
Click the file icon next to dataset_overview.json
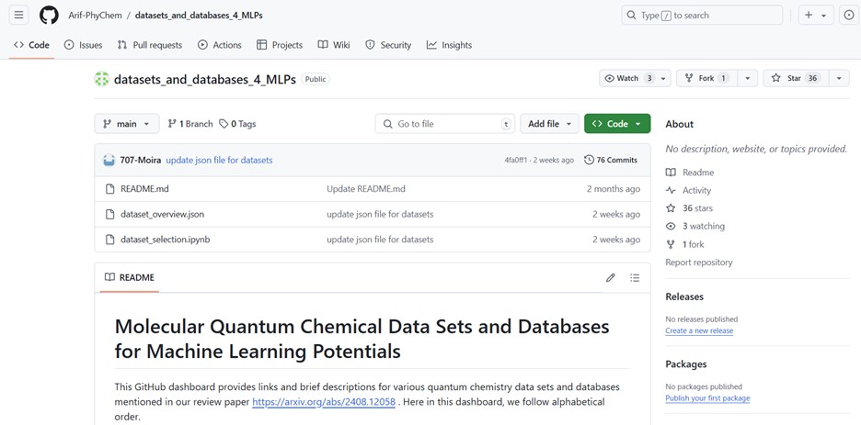[109, 214]
